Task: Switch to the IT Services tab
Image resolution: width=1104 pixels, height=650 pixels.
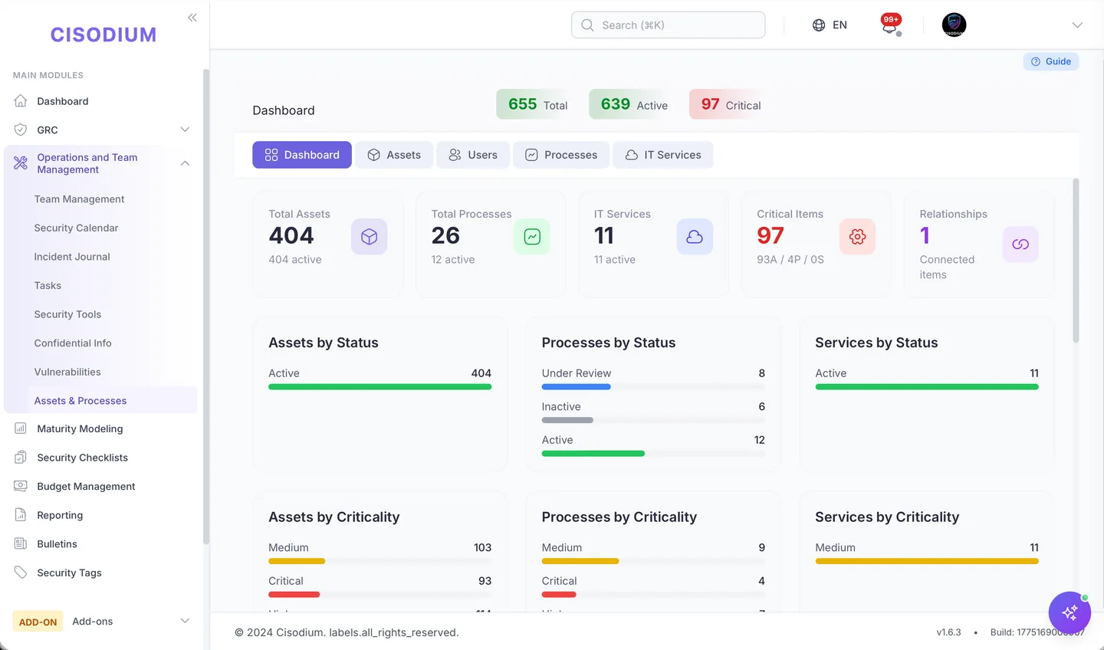Action: tap(663, 155)
